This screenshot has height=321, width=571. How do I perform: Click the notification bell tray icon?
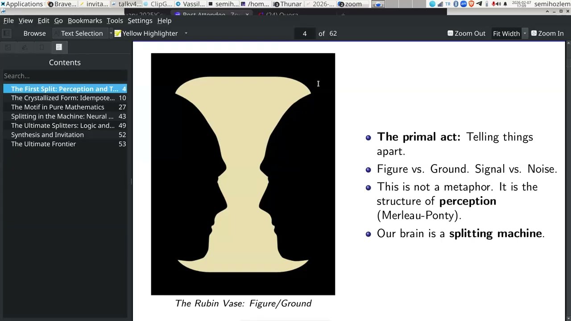(505, 4)
